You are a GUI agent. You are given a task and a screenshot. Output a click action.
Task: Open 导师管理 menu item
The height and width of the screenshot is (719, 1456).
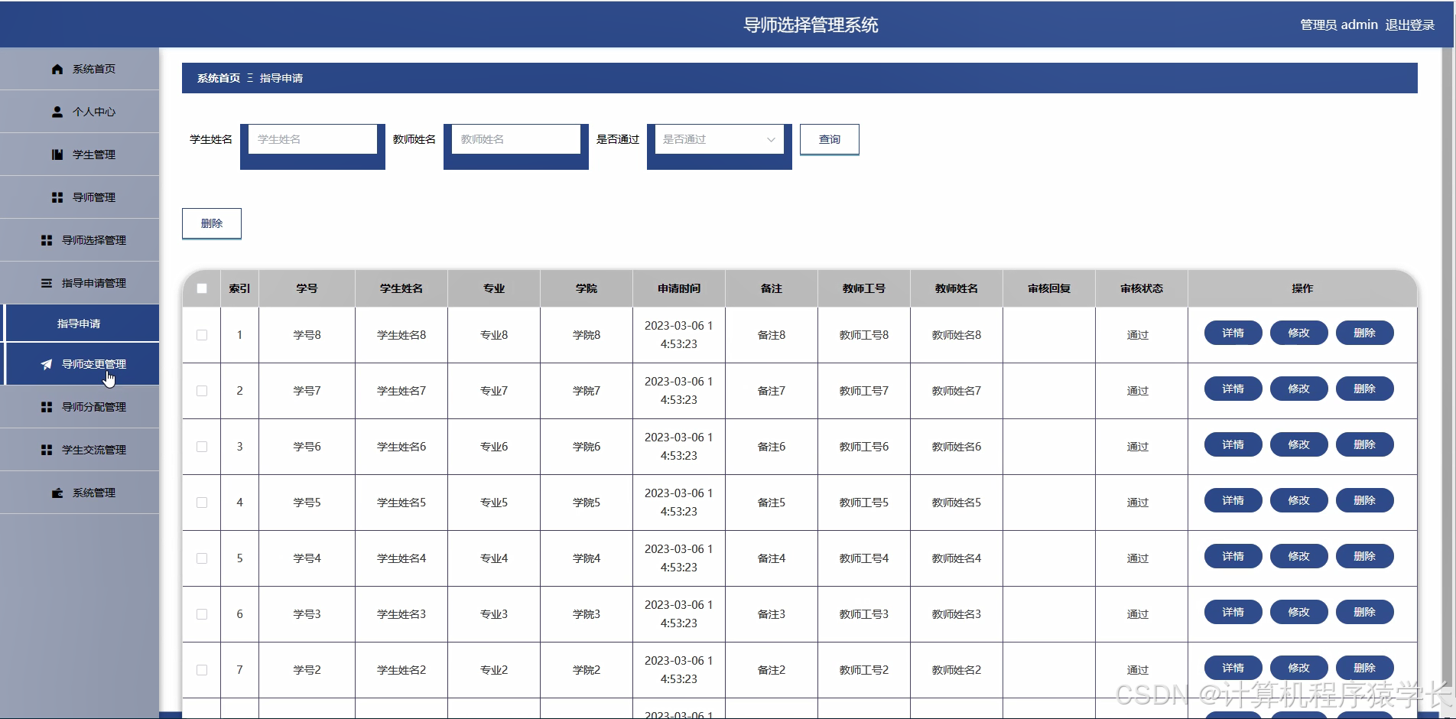(80, 197)
